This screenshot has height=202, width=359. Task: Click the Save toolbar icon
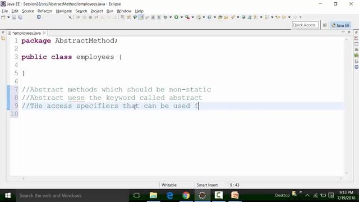[x=14, y=17]
